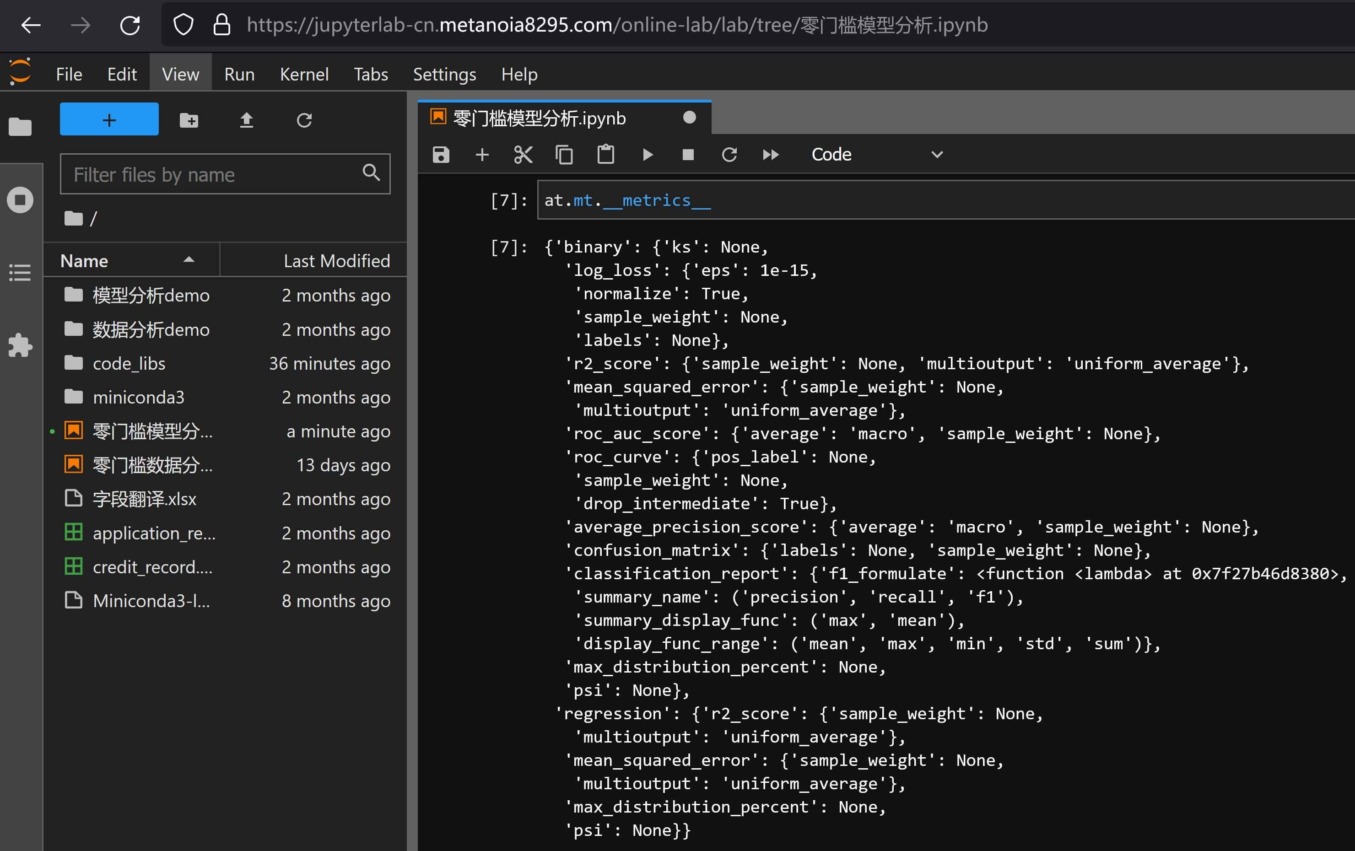The height and width of the screenshot is (851, 1355).
Task: Click the save notebook icon
Action: [441, 155]
